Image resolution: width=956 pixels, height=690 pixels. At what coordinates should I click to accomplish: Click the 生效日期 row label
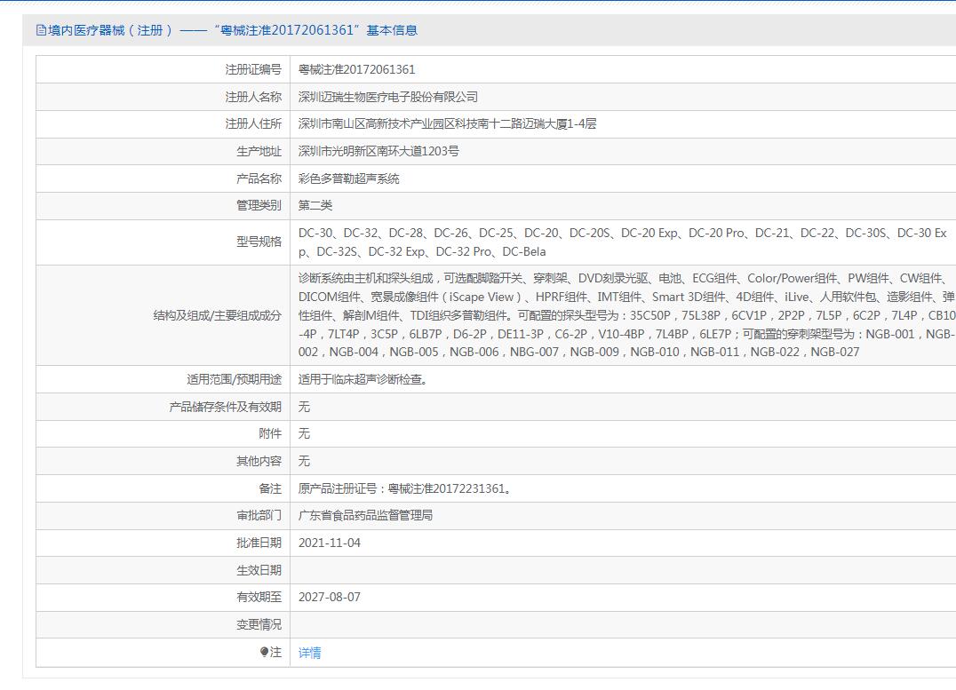tap(259, 570)
